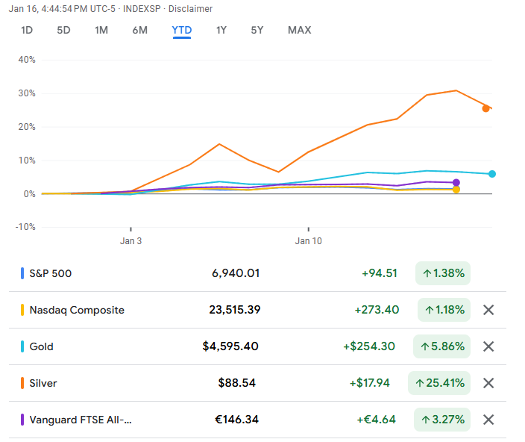This screenshot has height=442, width=525.
Task: Click the purple Vanguard endpoint dot
Action: coord(456,182)
